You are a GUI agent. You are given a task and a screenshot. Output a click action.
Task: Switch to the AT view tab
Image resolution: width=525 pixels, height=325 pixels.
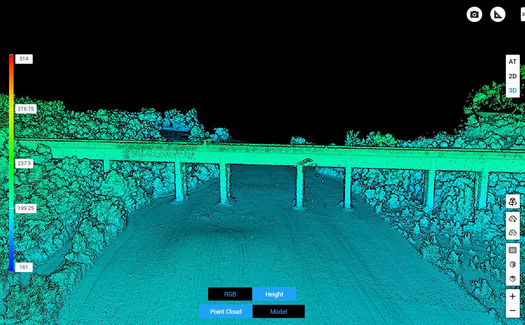tap(512, 62)
